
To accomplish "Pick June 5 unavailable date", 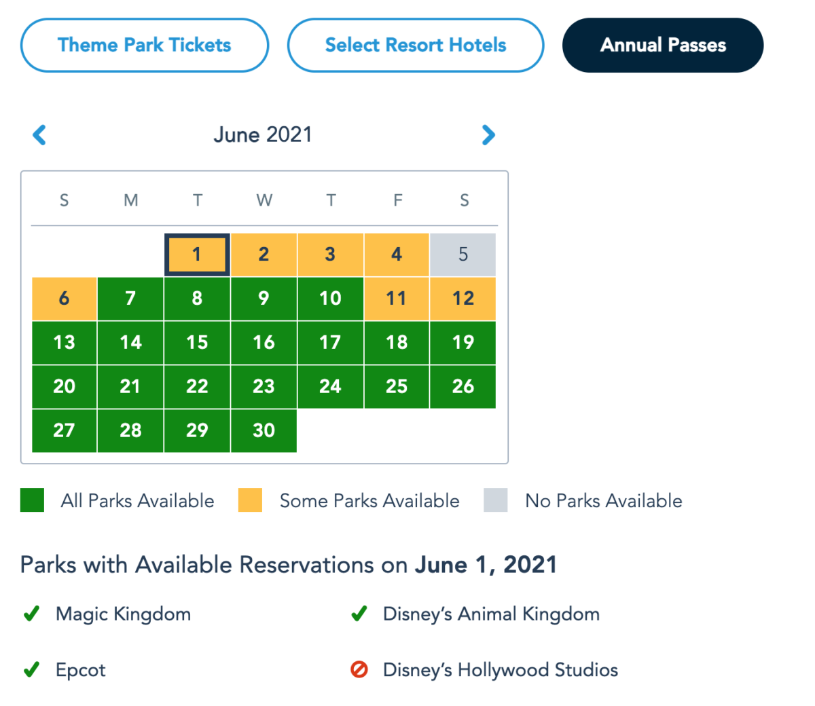I will (x=463, y=255).
